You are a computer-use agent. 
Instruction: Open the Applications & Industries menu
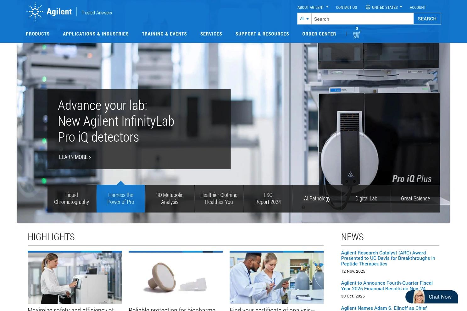point(96,34)
